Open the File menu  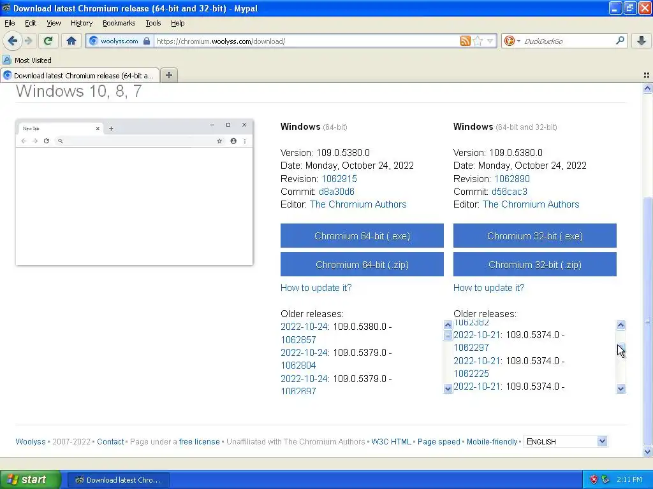click(x=10, y=23)
